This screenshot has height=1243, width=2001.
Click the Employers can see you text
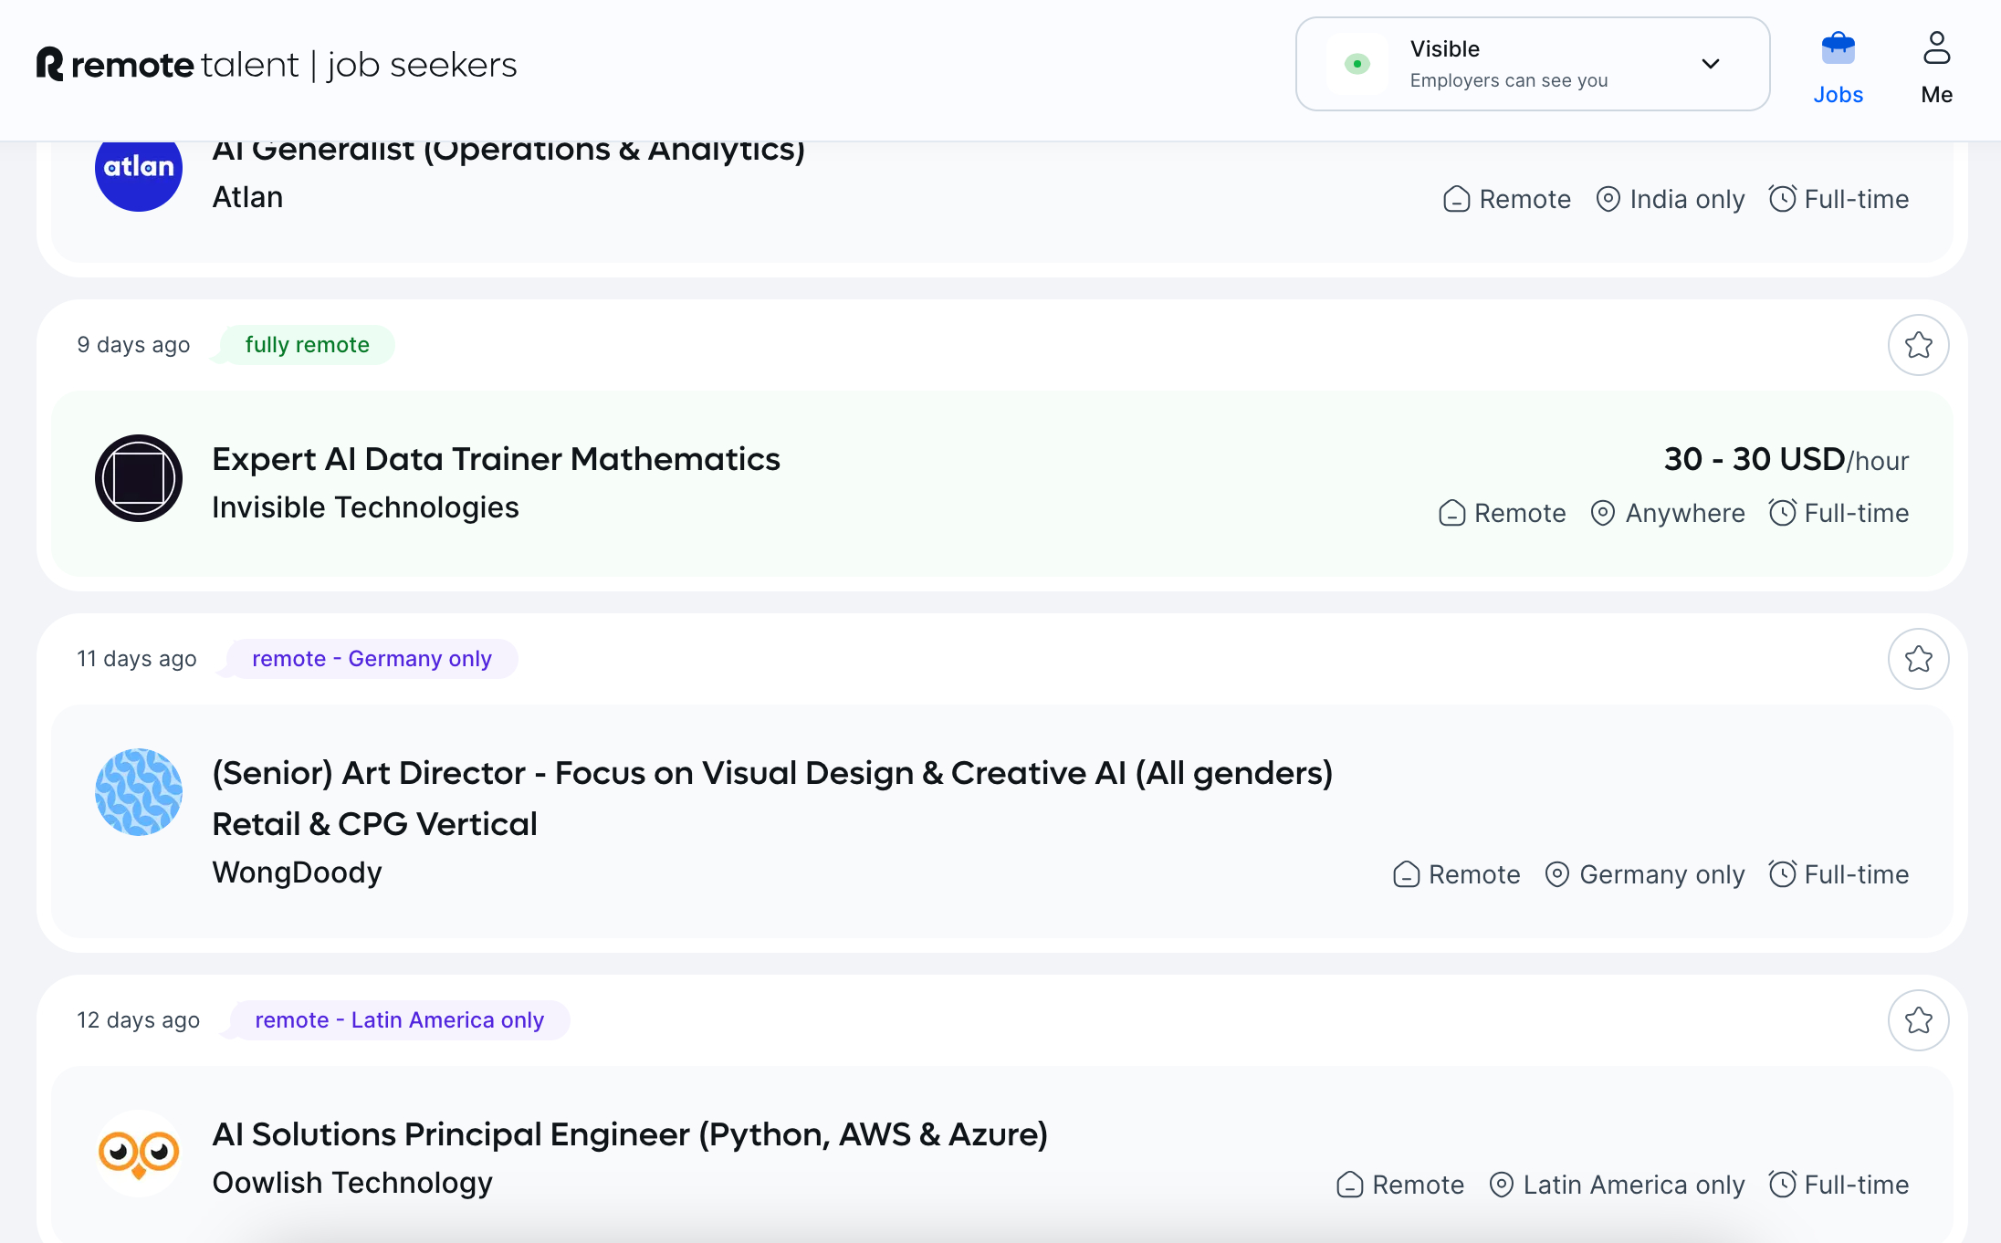click(1509, 80)
